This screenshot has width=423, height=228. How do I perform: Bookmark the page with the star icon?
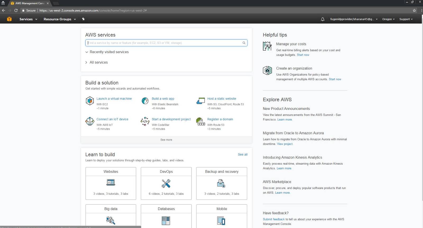[414, 11]
